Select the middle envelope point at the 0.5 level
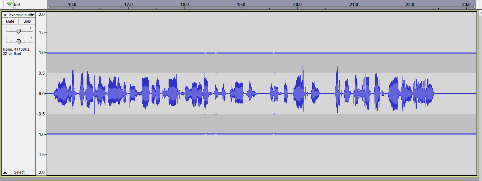Viewport: 482px width, 181px height. pyautogui.click(x=216, y=74)
